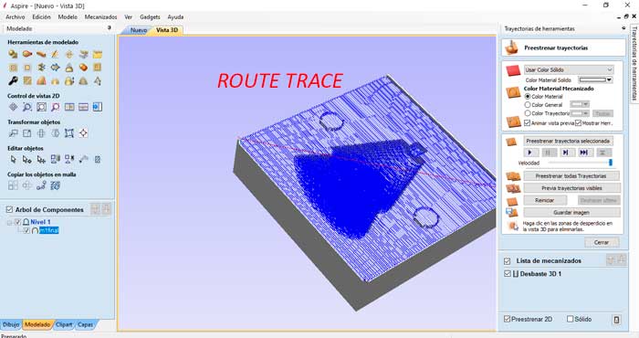
Task: Click the zoom-to-extents box icon in 2D views
Action: click(x=41, y=107)
